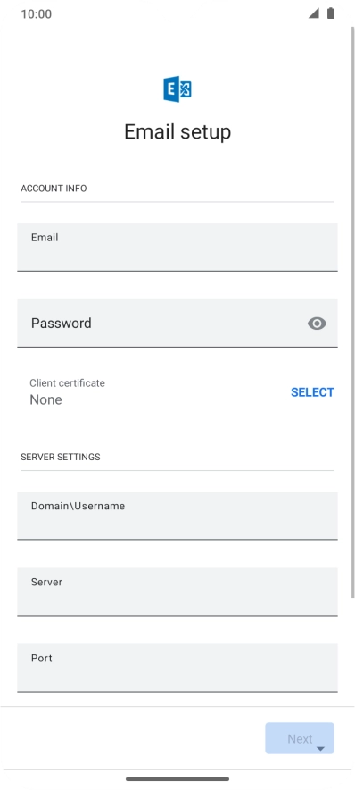Viewport: 355px width, 790px height.
Task: Focus the Port input field
Action: pos(177,668)
